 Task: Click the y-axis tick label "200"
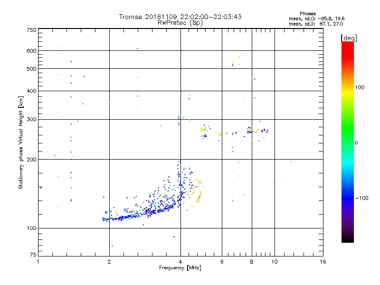[31, 160]
